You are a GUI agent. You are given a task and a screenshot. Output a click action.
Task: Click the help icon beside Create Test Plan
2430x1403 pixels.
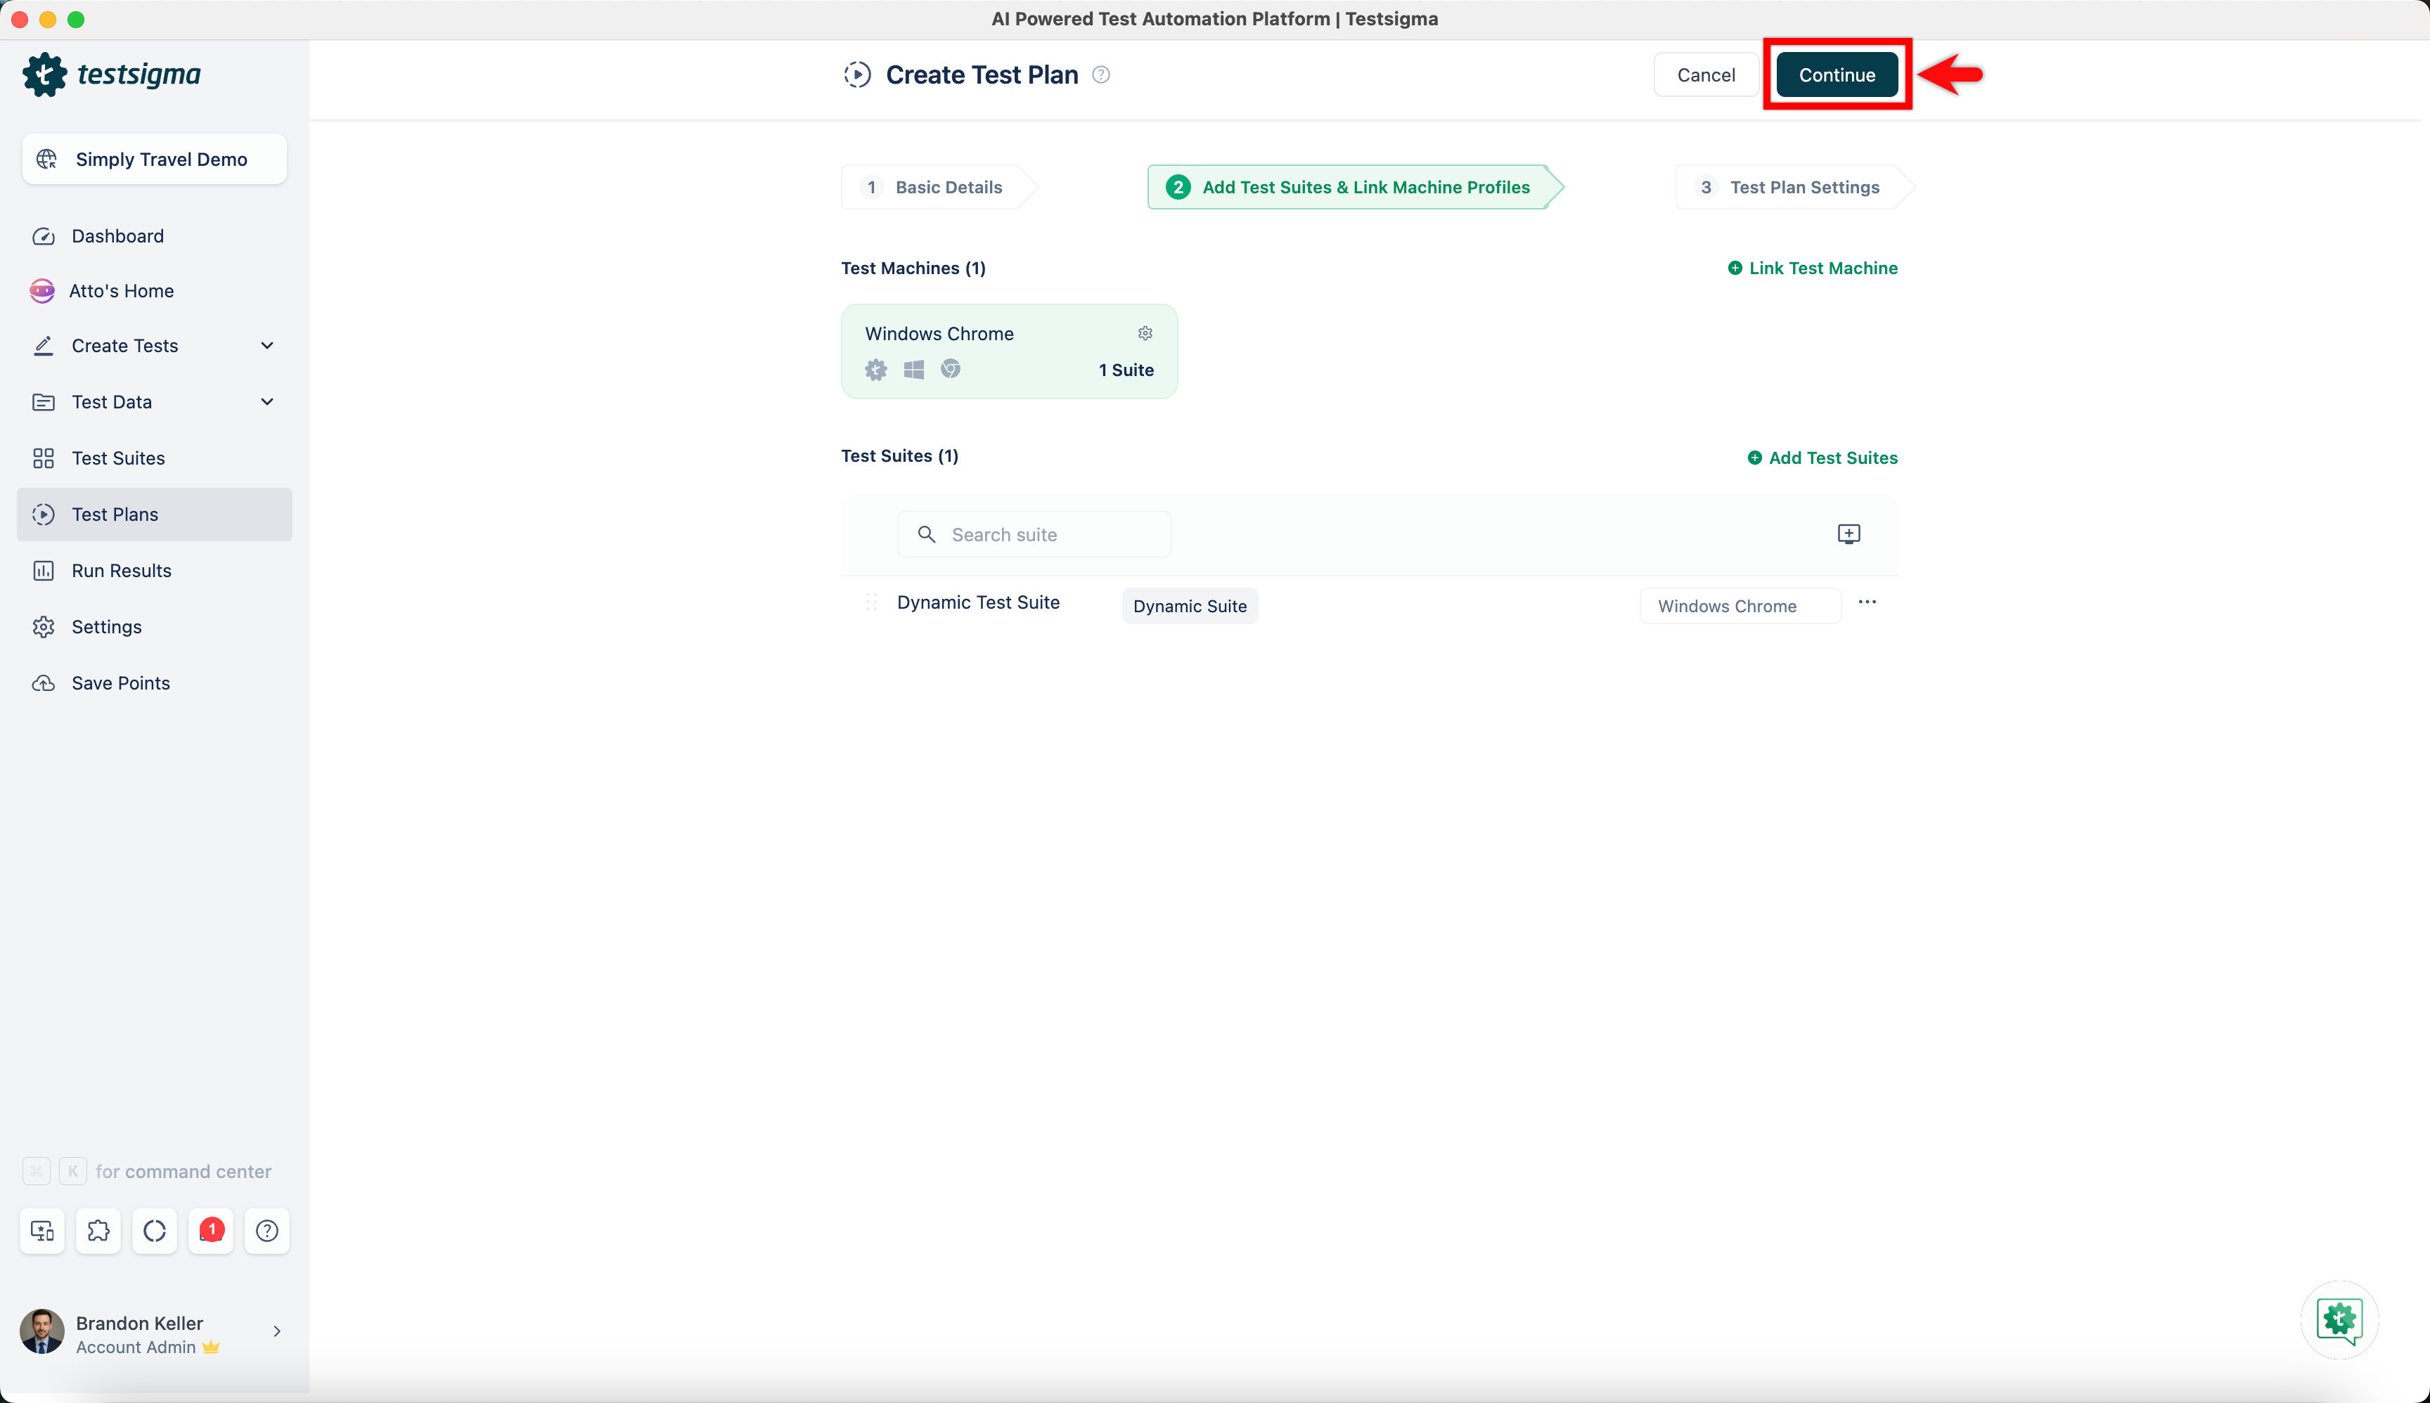1101,75
